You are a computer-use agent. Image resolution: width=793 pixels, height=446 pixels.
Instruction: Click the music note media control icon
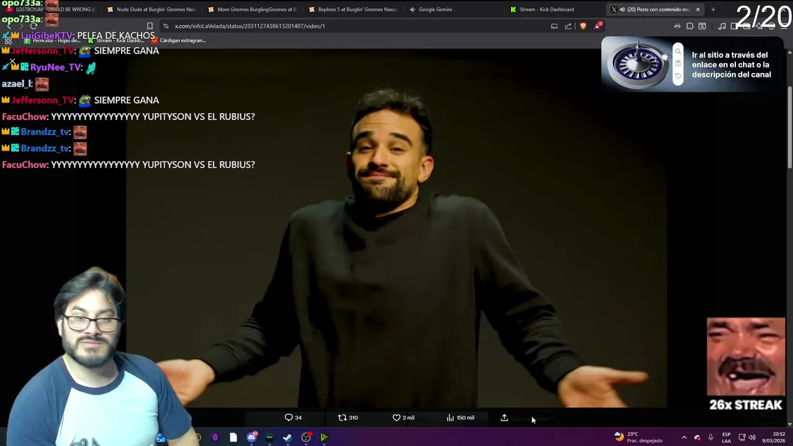[x=722, y=26]
